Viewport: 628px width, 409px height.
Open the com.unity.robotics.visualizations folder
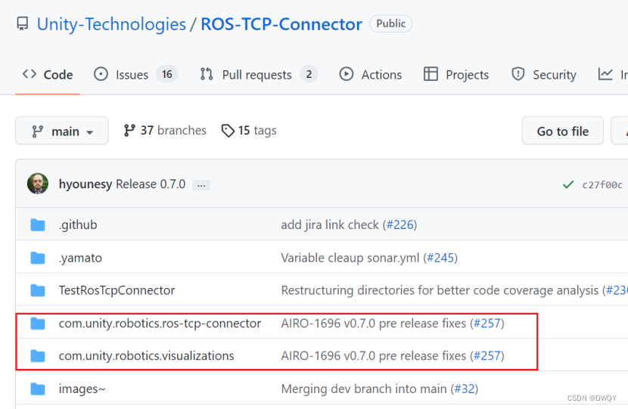[146, 356]
